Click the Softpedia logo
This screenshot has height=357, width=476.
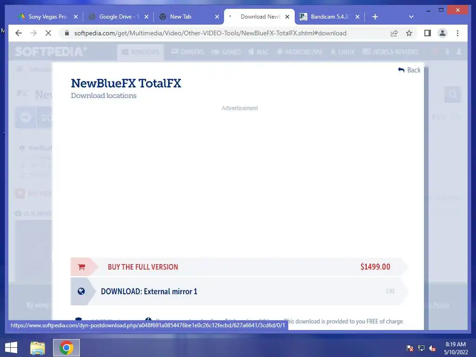(50, 52)
